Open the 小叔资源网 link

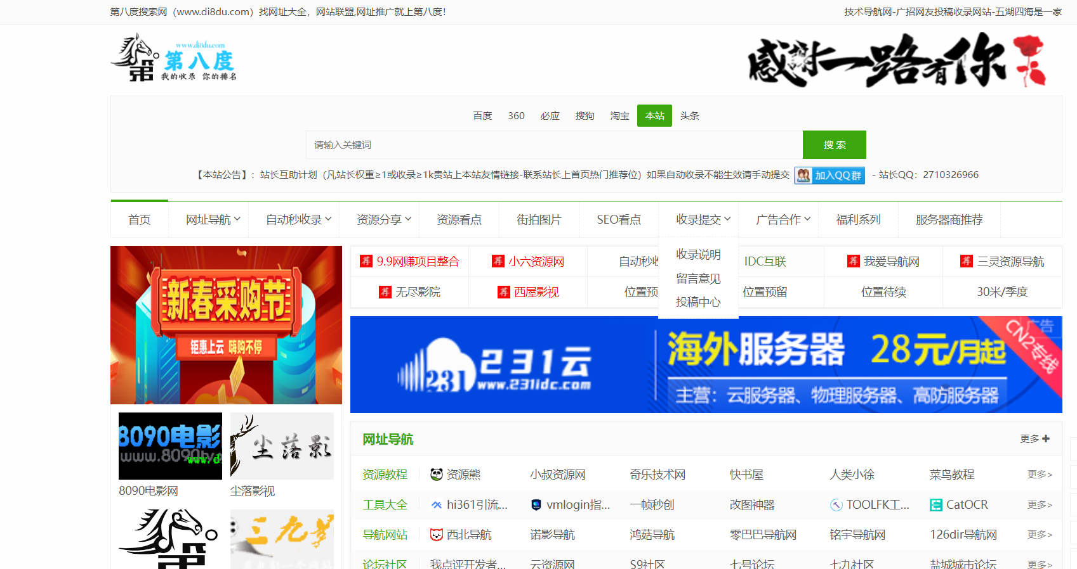pos(558,474)
